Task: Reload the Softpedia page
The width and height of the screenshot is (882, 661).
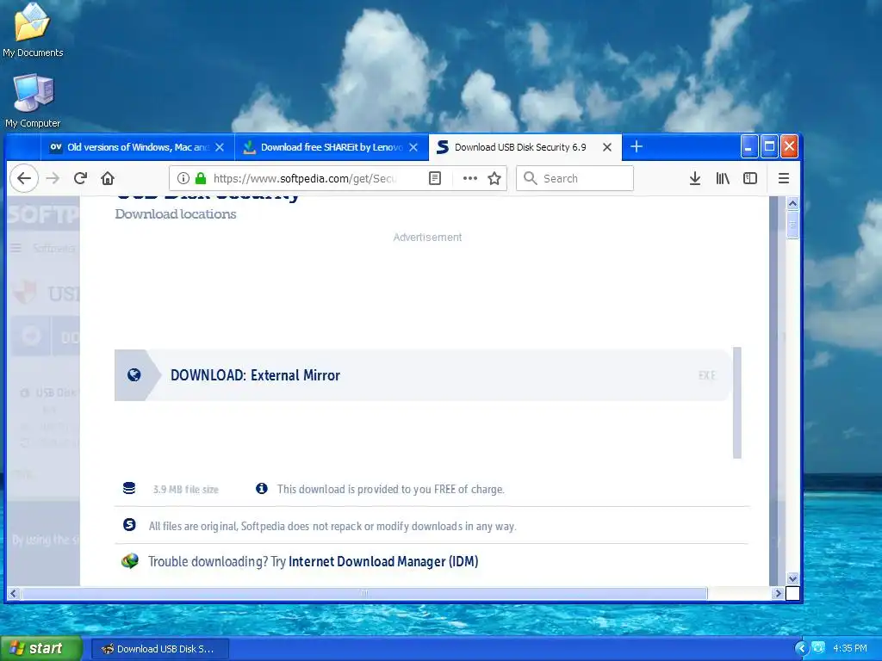Action: (80, 179)
